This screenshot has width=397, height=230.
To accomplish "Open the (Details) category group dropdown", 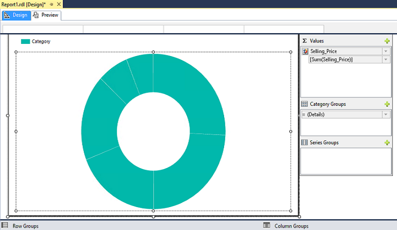I will click(386, 115).
